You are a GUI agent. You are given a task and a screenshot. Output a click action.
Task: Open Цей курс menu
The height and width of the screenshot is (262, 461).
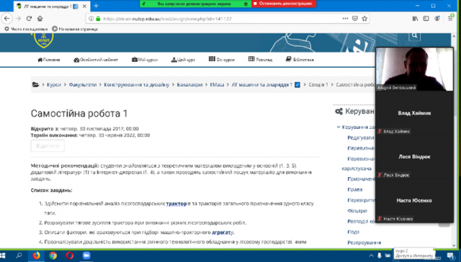point(183,60)
